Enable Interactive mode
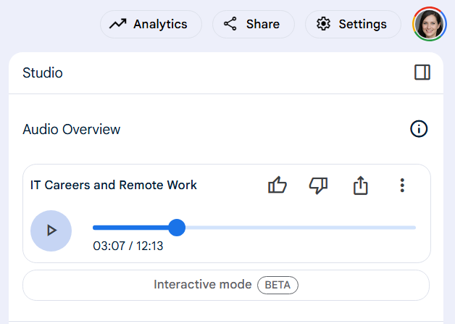The image size is (455, 324). click(x=226, y=285)
